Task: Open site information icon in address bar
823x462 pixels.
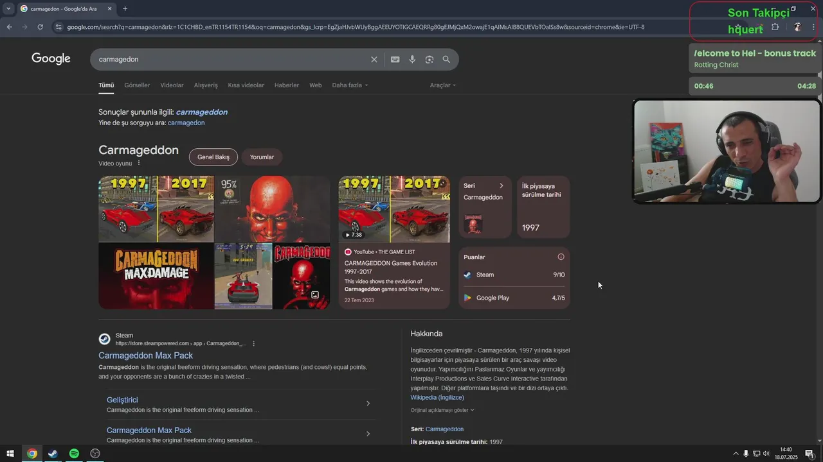Action: coord(59,27)
